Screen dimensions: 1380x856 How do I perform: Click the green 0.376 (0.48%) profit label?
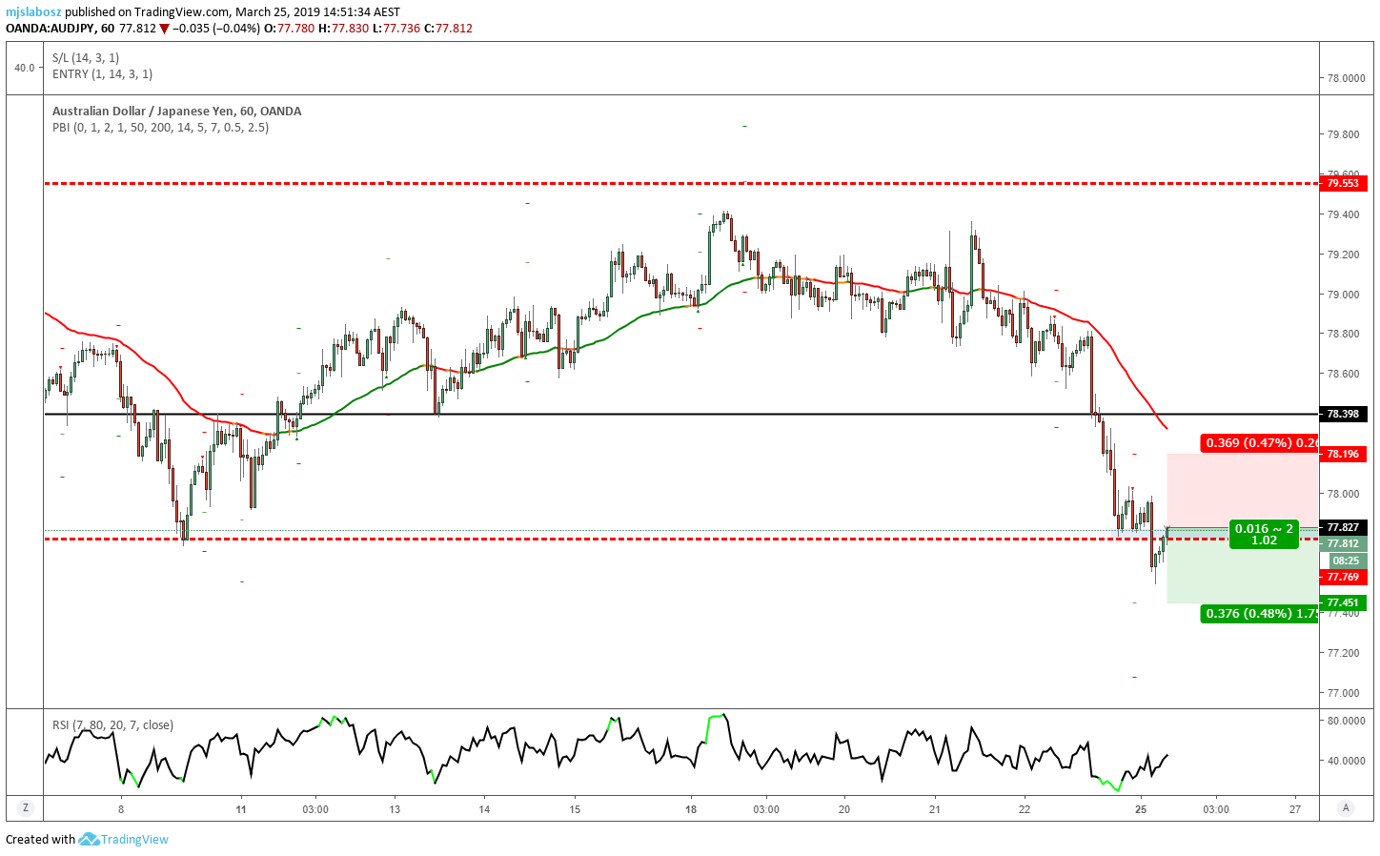[1260, 613]
